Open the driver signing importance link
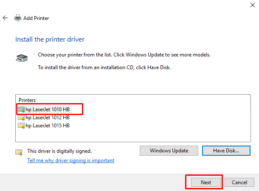The image size is (259, 191). pyautogui.click(x=70, y=160)
